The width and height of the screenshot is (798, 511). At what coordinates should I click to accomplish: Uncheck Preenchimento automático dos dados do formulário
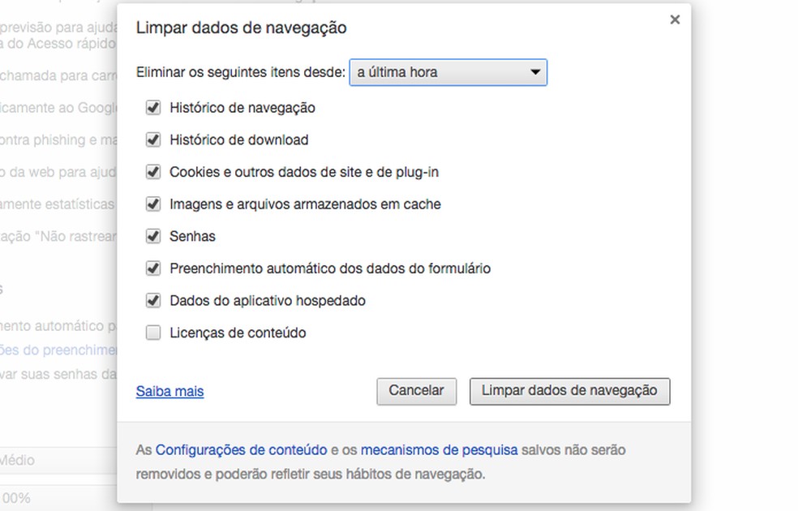152,268
